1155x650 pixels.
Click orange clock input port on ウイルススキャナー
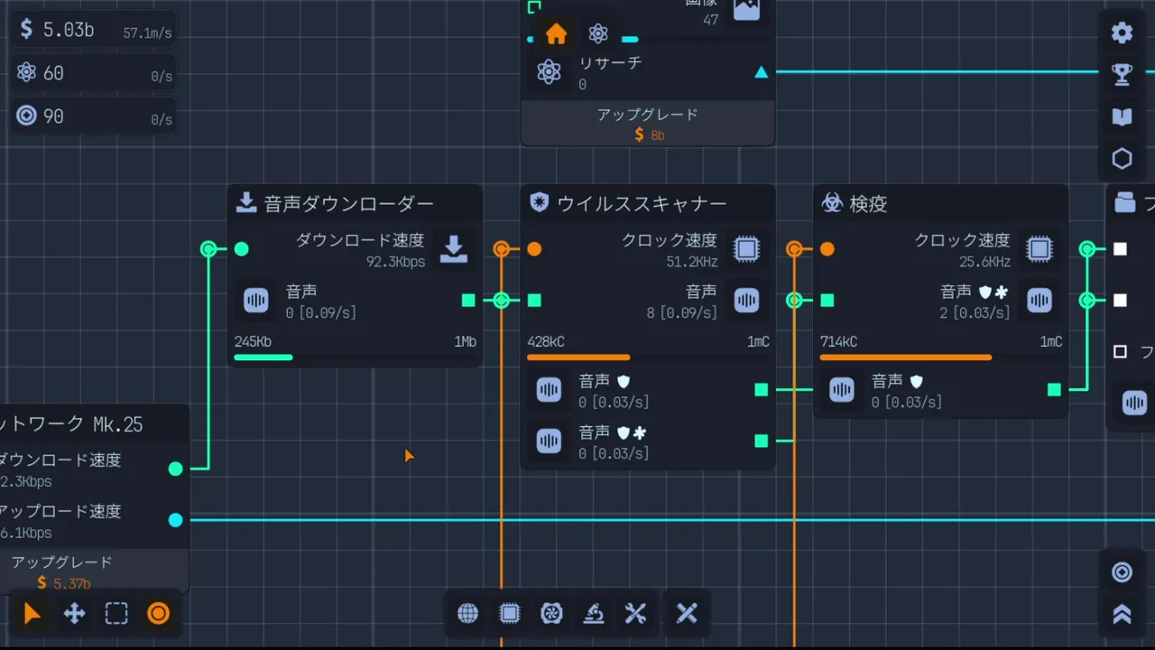click(x=534, y=249)
